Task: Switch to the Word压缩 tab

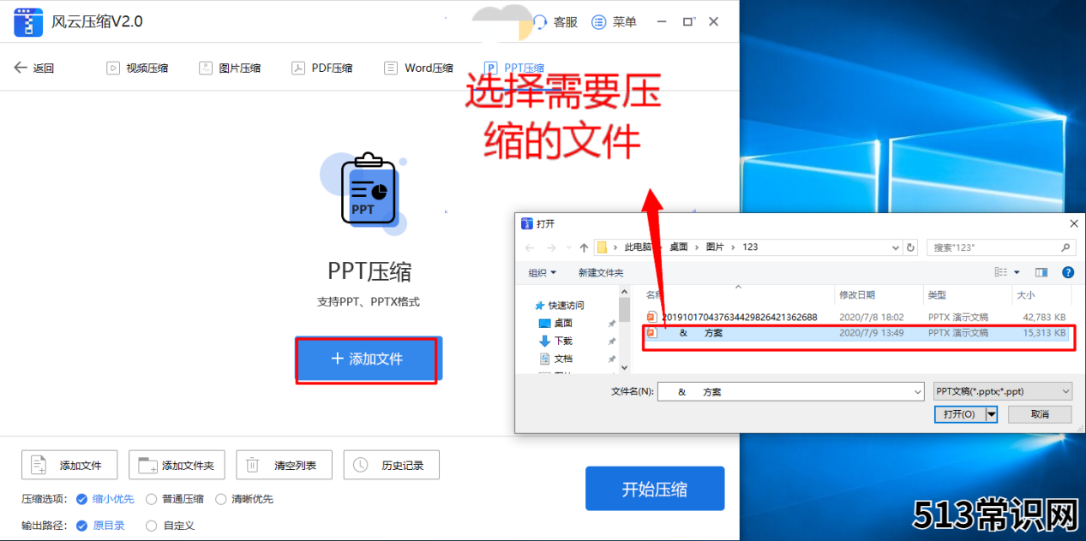Action: click(418, 68)
